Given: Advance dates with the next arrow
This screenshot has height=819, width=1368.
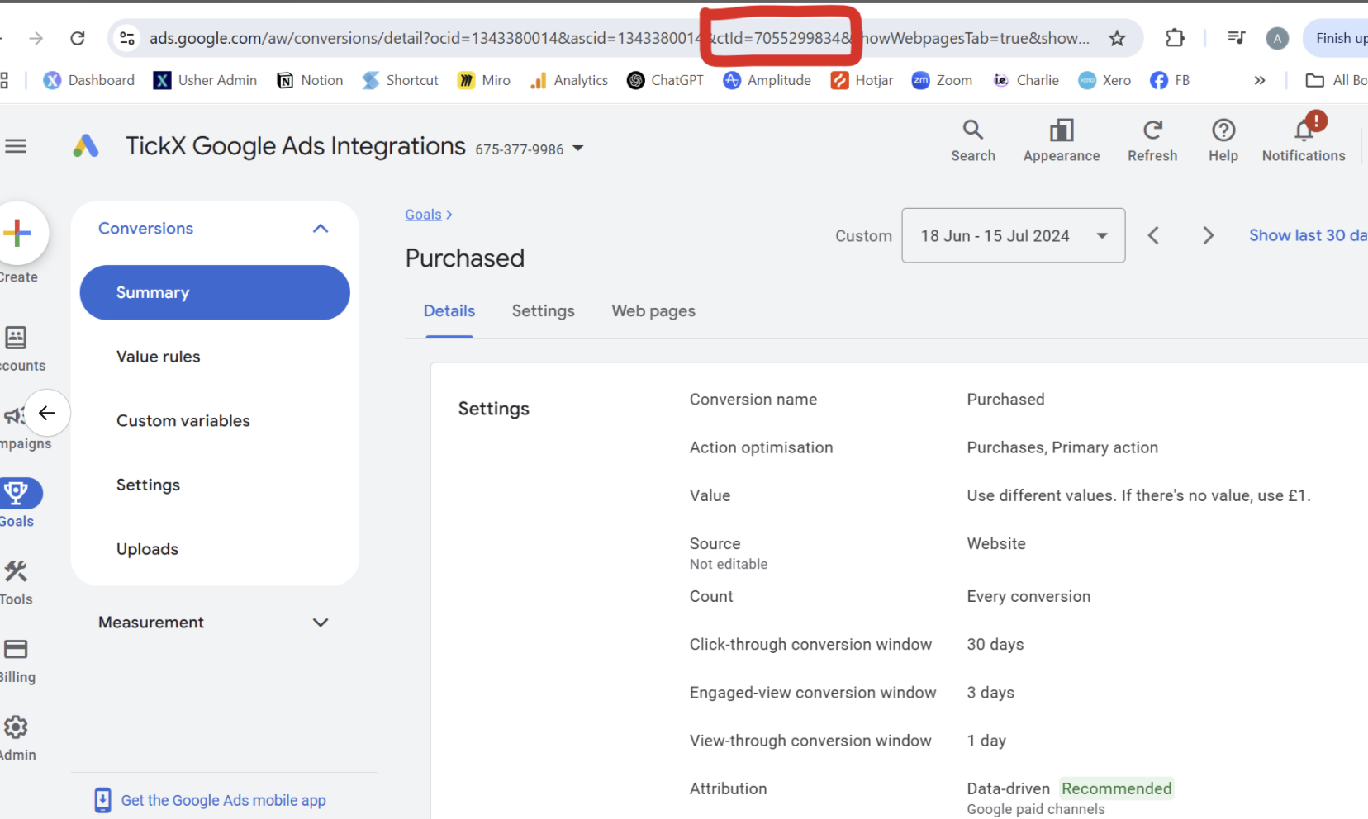Looking at the screenshot, I should click(1207, 235).
